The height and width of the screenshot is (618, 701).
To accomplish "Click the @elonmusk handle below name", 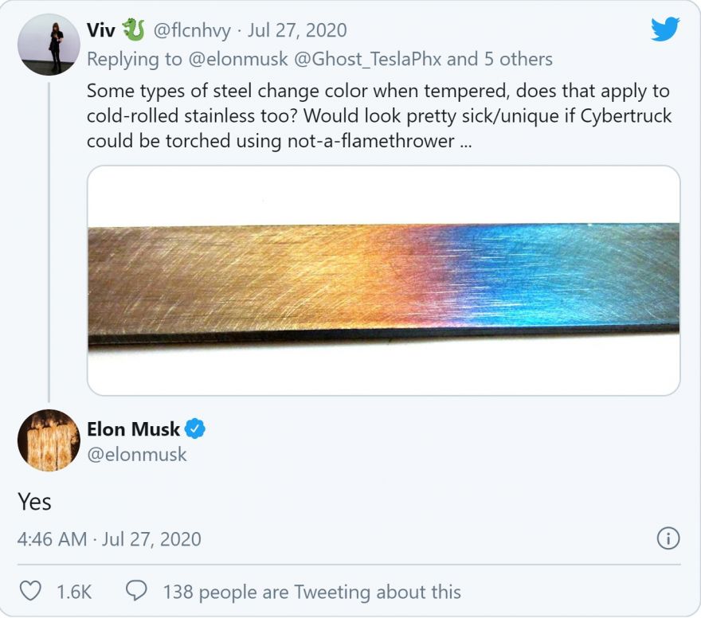I will click(137, 455).
